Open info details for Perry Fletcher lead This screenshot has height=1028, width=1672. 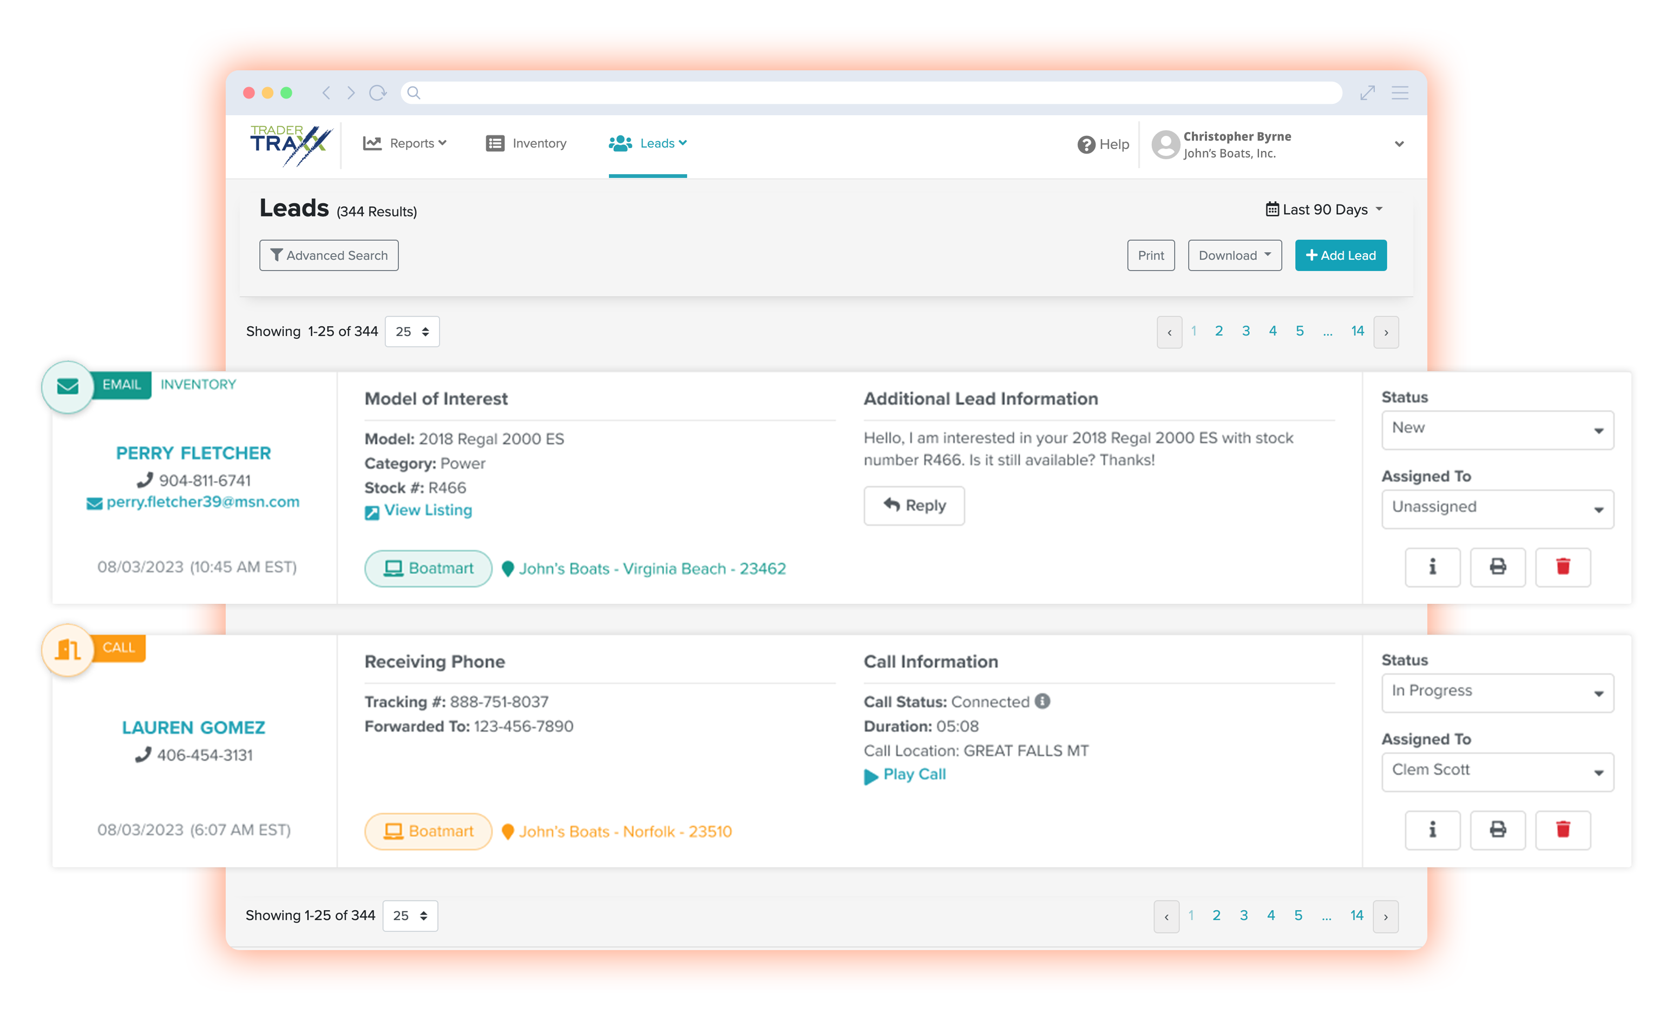[1432, 566]
